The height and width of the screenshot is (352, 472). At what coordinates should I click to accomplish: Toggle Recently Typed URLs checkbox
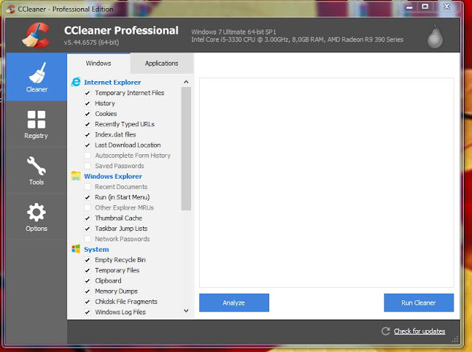[87, 125]
